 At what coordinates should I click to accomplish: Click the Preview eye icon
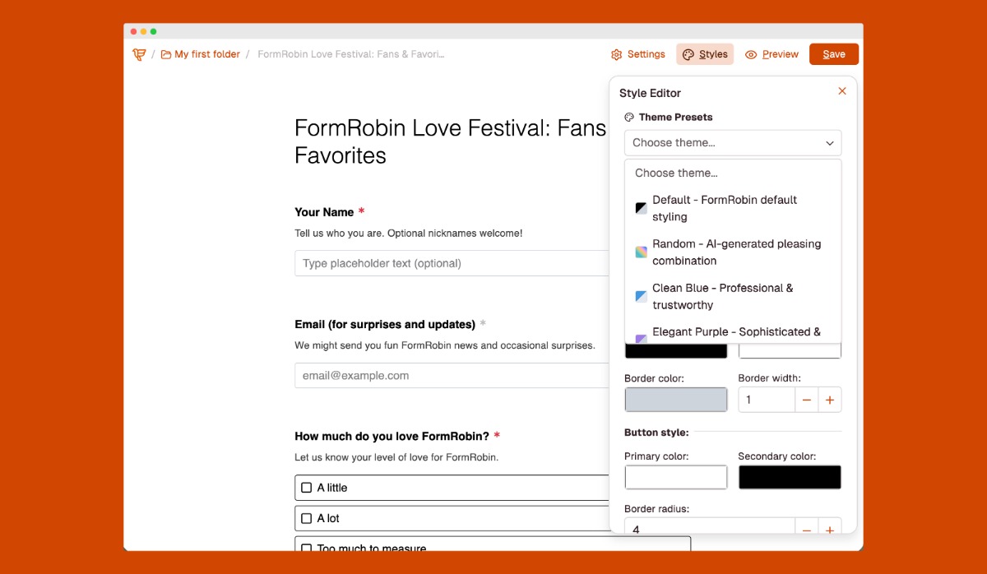(x=751, y=55)
